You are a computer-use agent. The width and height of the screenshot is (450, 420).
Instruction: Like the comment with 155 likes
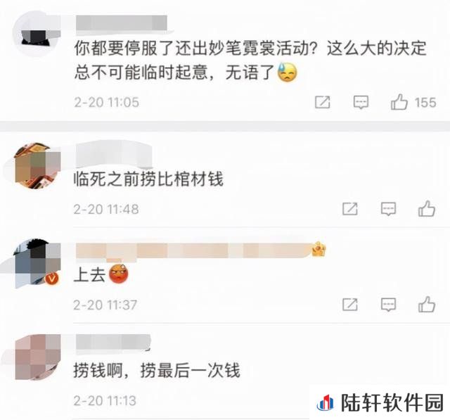pos(399,102)
